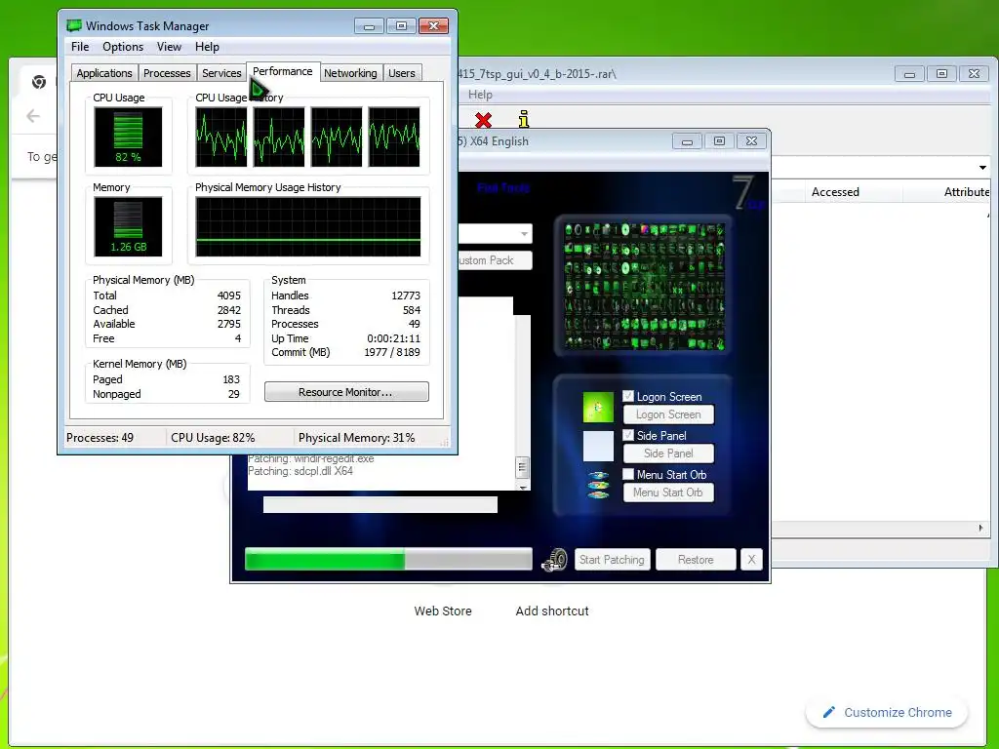The width and height of the screenshot is (999, 749).
Task: Toggle the Logon Screen checkbox
Action: click(628, 396)
